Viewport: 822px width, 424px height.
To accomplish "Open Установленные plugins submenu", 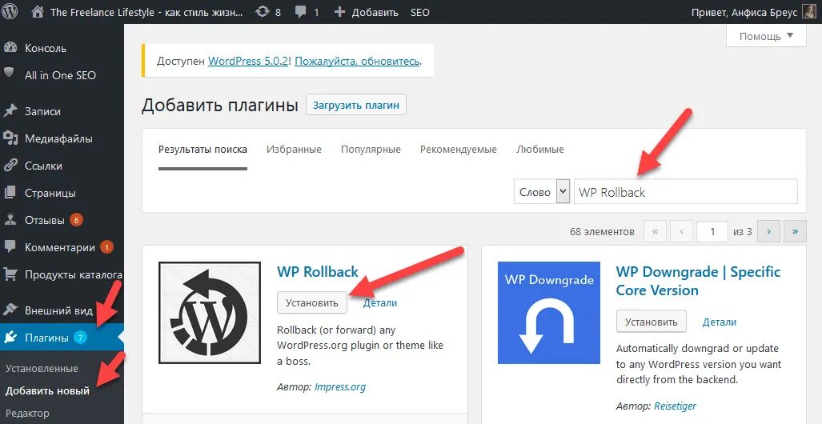I will [x=42, y=368].
